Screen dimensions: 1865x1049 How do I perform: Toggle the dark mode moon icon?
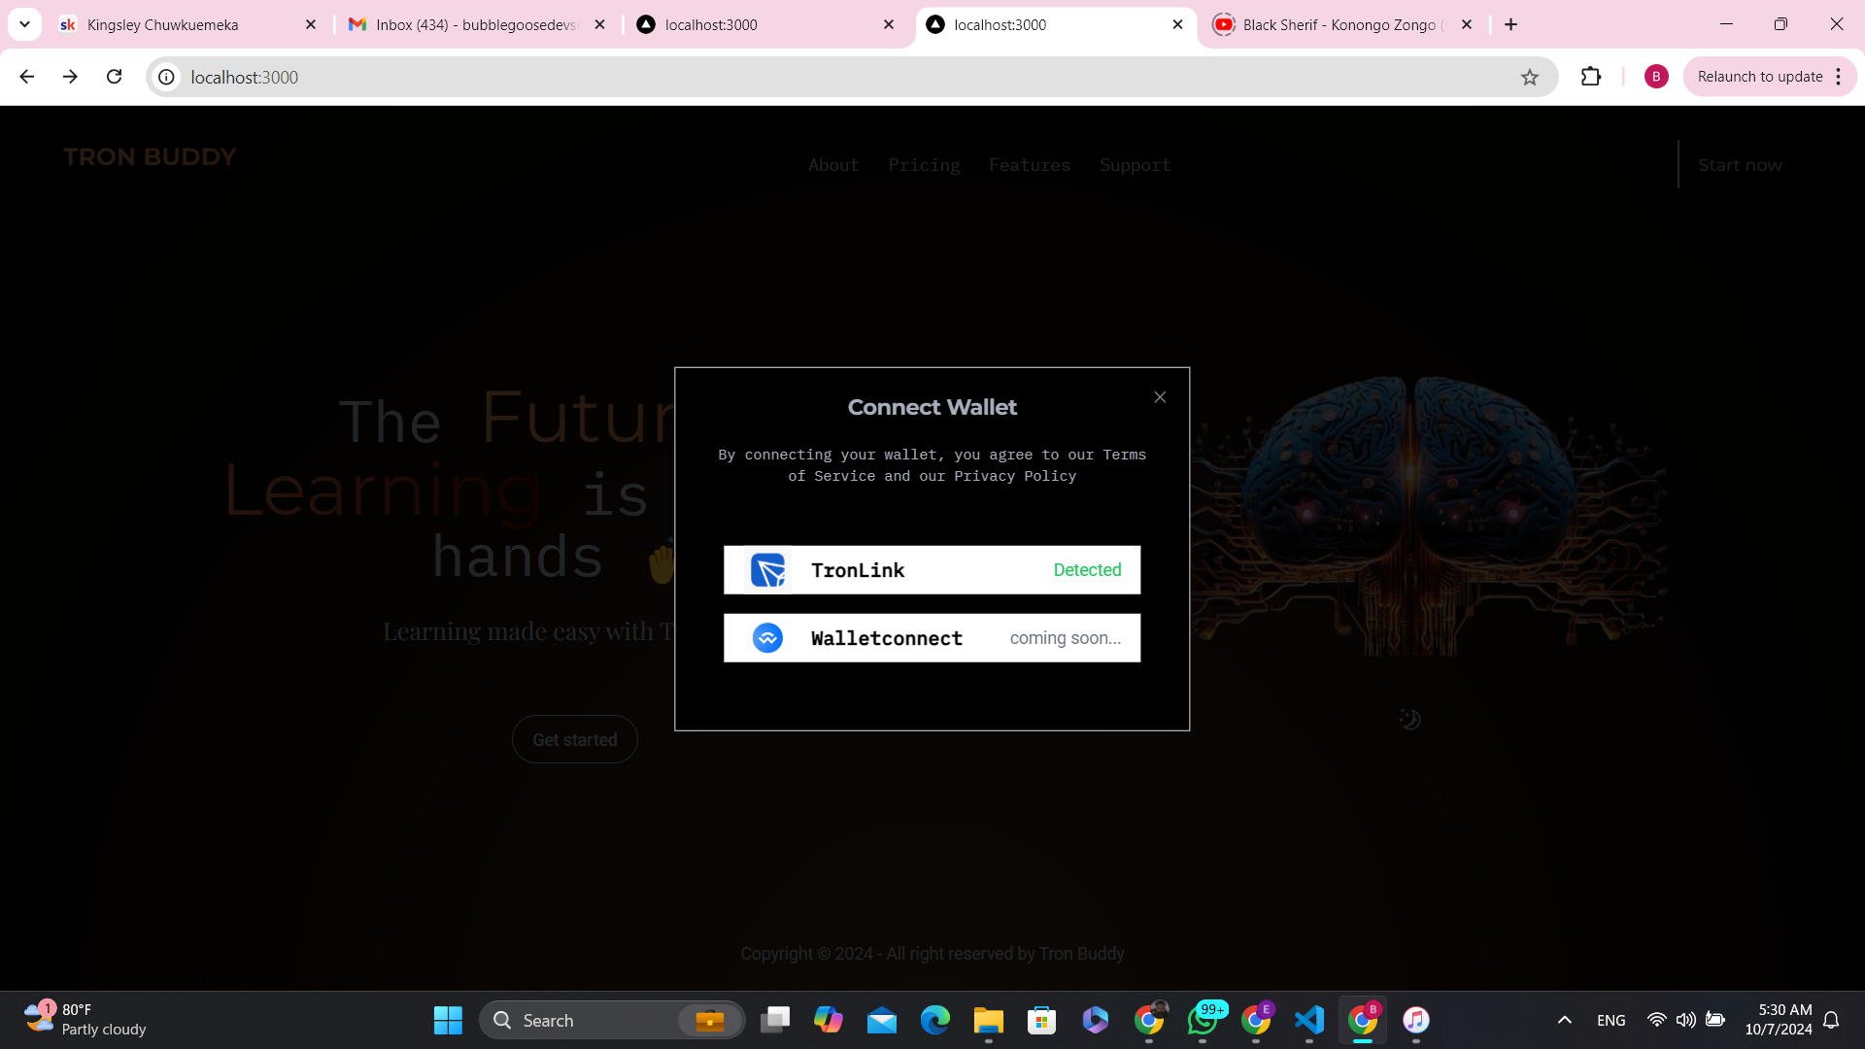click(x=1409, y=719)
